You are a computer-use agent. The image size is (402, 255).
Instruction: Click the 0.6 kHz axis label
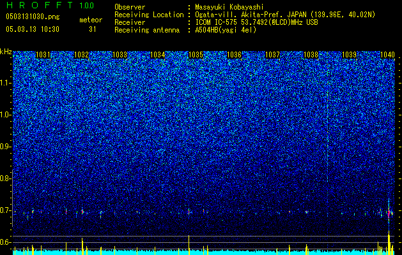5,242
